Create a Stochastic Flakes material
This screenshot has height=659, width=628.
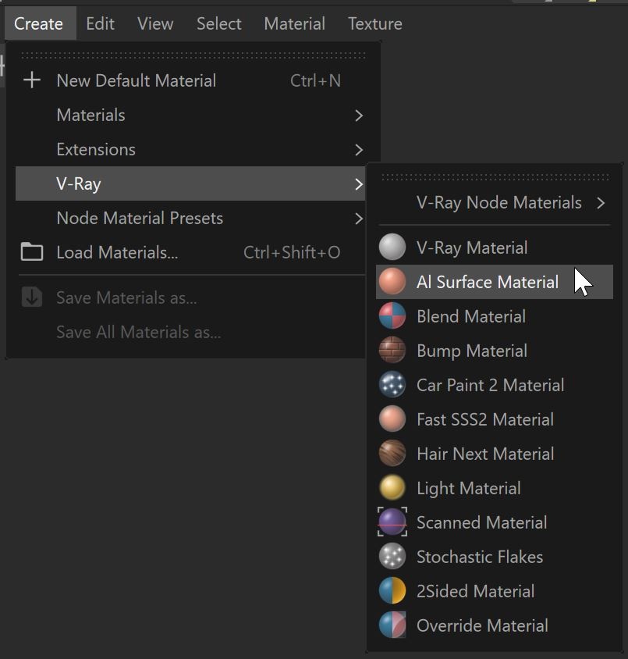pos(495,557)
